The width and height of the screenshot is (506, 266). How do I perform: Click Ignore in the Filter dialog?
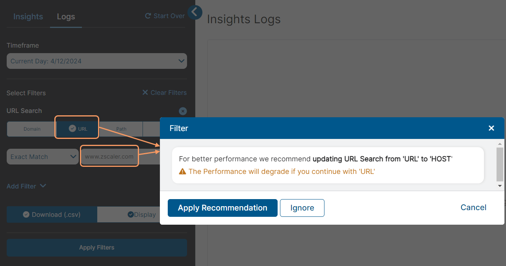click(302, 208)
